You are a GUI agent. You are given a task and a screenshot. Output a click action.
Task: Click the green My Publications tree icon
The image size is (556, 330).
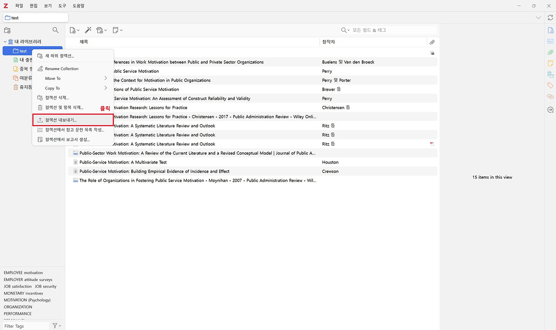[16, 60]
